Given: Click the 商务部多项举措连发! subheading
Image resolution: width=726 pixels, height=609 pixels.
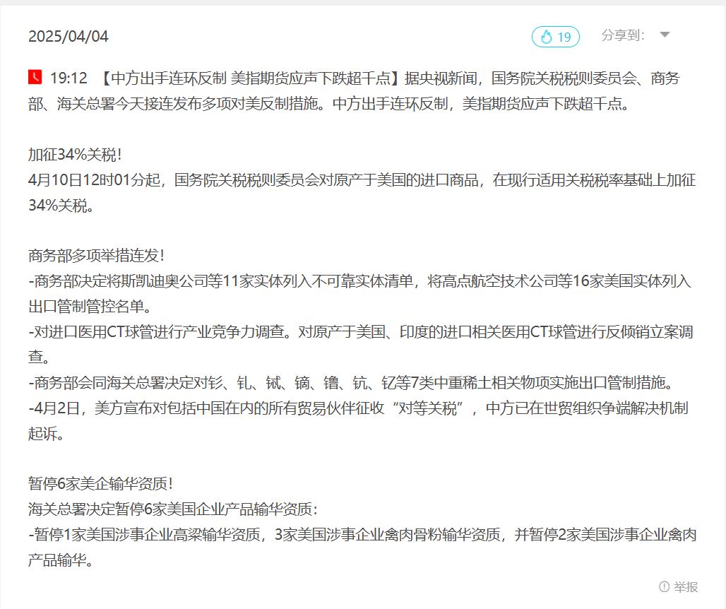Looking at the screenshot, I should coord(96,256).
